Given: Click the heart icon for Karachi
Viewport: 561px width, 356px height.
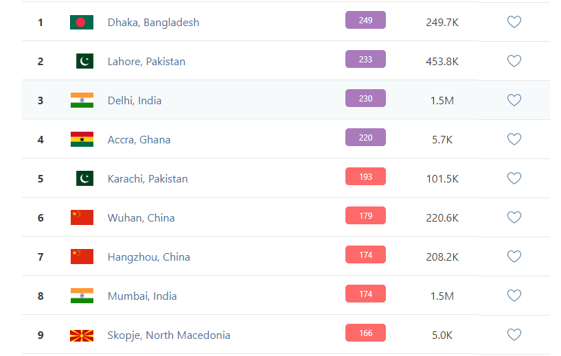Looking at the screenshot, I should click(x=514, y=178).
